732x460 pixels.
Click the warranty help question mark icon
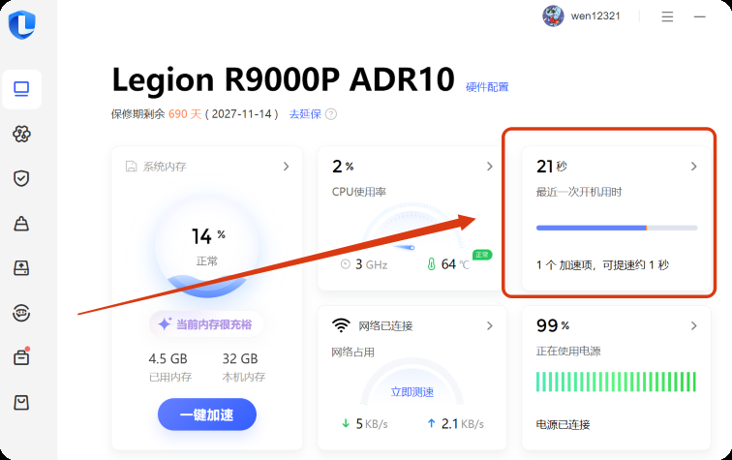coord(331,114)
